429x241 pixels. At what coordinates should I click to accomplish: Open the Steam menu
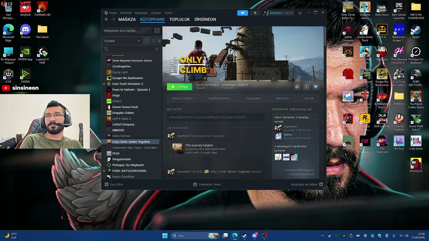point(113,13)
